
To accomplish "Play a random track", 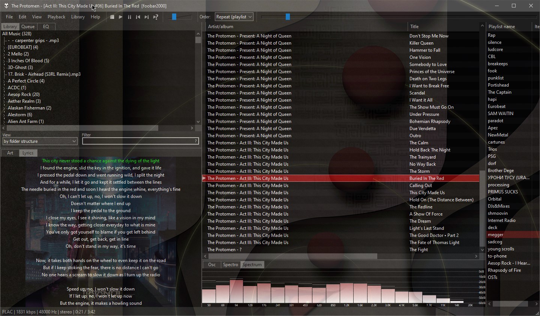I will [x=156, y=17].
